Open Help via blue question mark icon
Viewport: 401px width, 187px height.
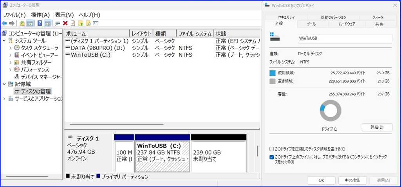tap(40, 23)
